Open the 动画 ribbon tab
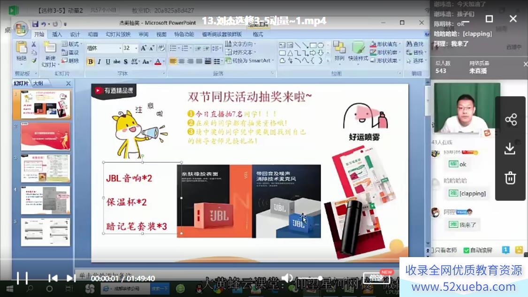528x297 pixels. [x=92, y=34]
